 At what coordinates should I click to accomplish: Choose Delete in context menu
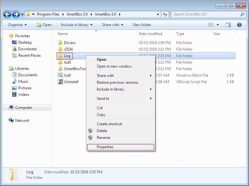pos(121,131)
